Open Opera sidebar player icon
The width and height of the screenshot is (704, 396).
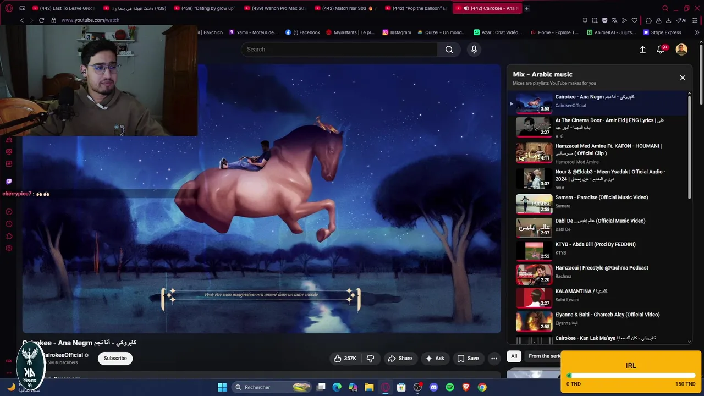click(x=9, y=212)
